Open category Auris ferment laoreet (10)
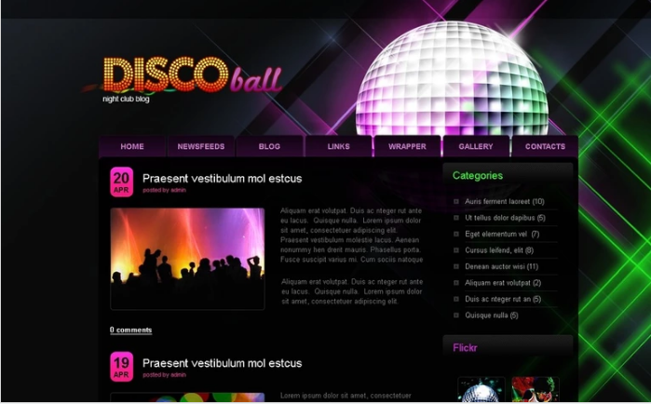Viewport: 651px width, 404px height. [505, 202]
